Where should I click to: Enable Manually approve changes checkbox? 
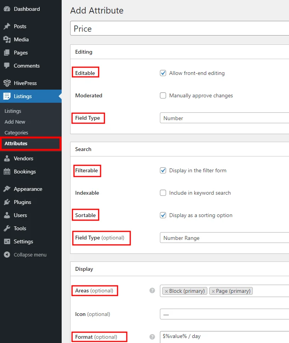[x=163, y=95]
